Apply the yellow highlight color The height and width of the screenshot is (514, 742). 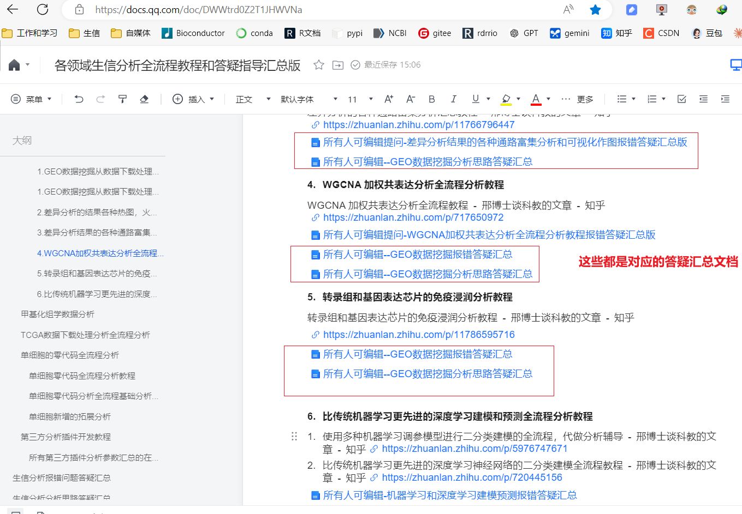[506, 99]
